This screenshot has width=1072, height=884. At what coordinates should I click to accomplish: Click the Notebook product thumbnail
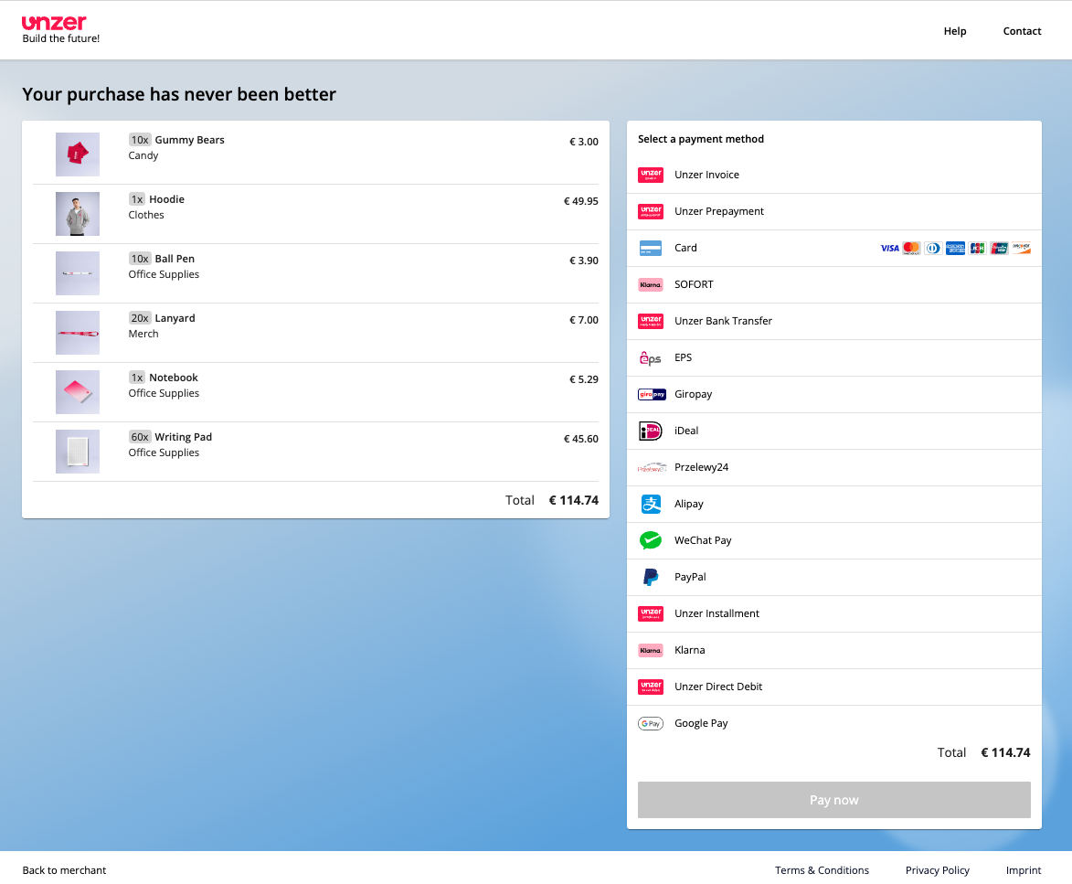(78, 392)
